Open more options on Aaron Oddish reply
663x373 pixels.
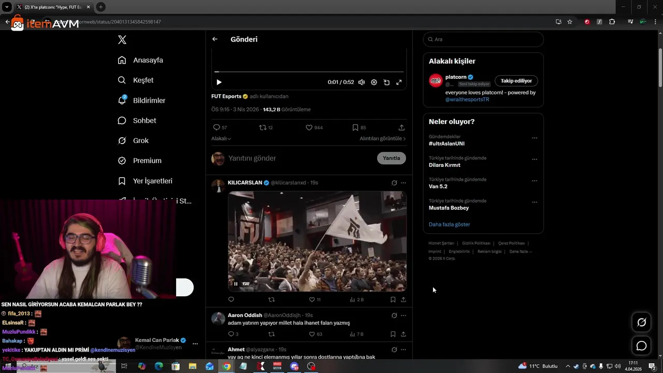(x=403, y=315)
